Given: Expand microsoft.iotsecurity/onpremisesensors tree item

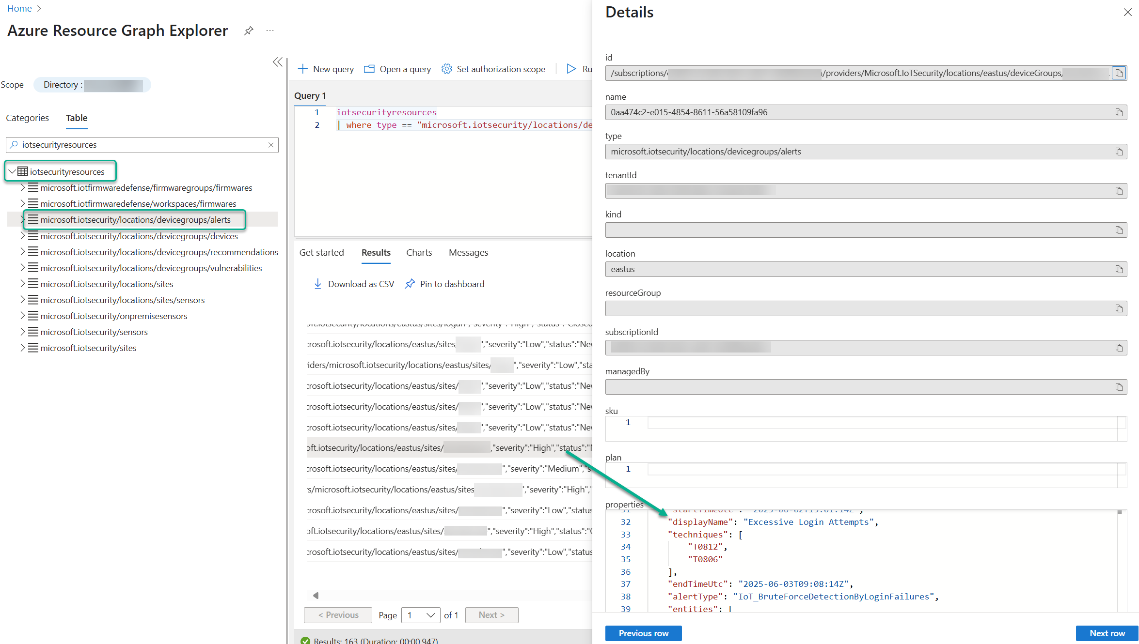Looking at the screenshot, I should 22,316.
